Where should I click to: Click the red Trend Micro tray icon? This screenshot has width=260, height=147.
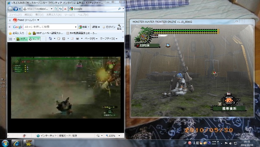(x=190, y=143)
